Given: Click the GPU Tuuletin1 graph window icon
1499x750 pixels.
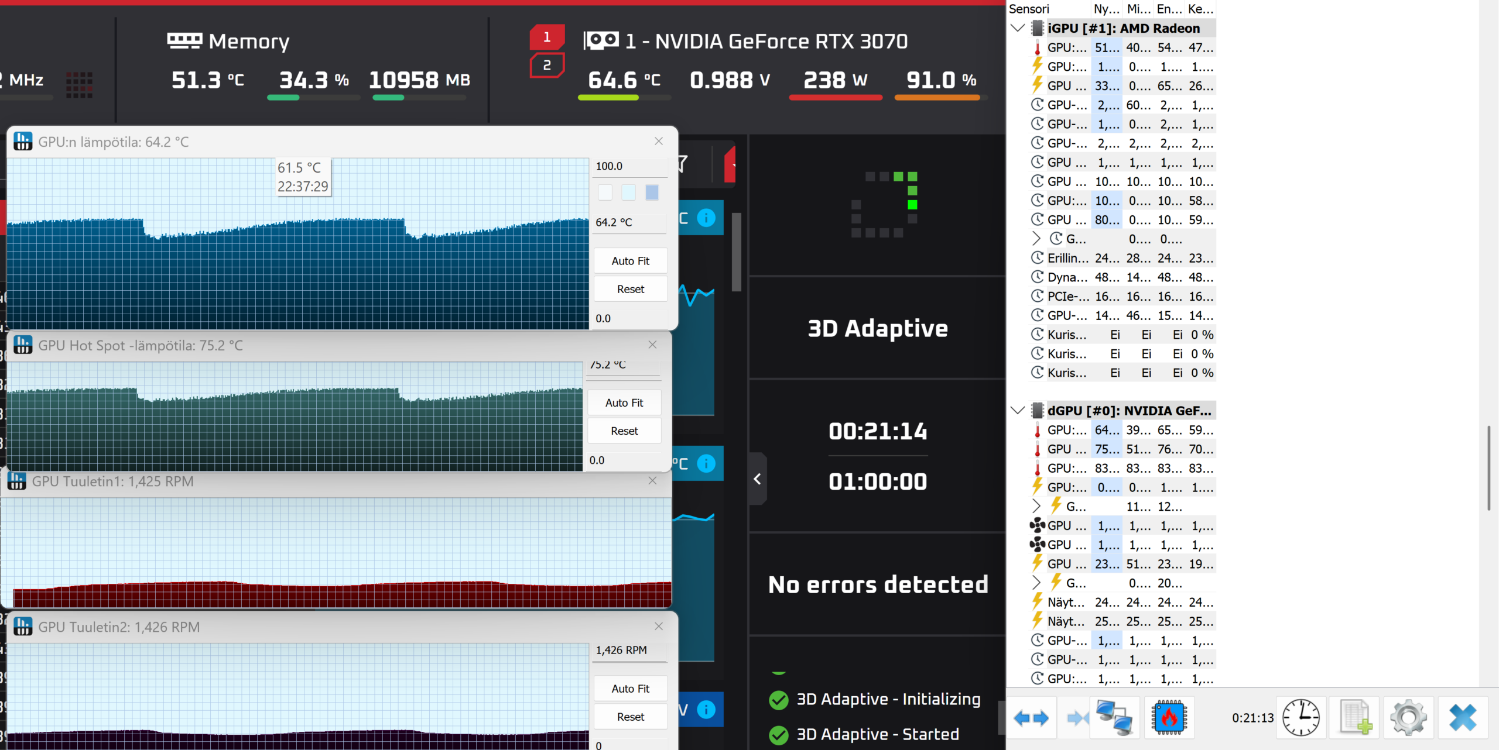Looking at the screenshot, I should tap(17, 481).
